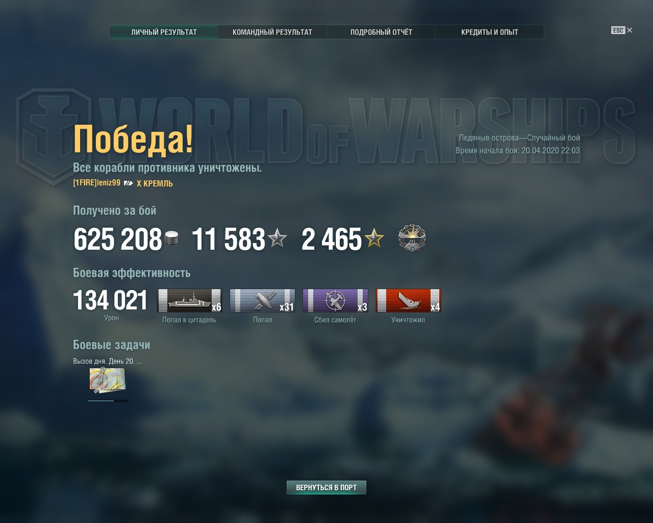Click the Уничтожил destroyed ship ribbon

[x=408, y=300]
